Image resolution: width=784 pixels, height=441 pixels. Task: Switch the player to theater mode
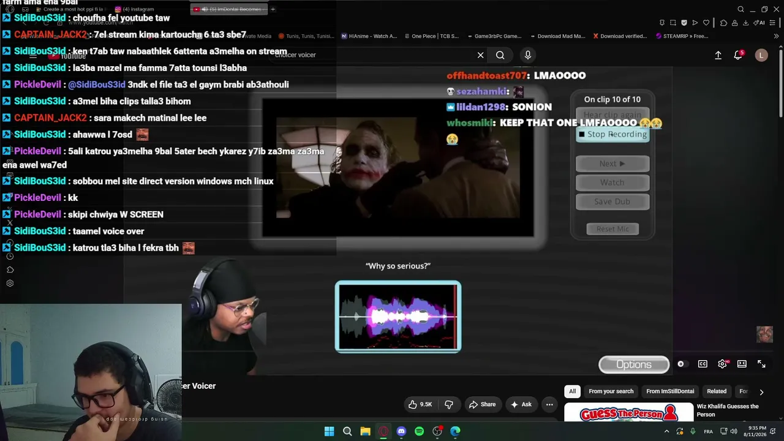click(742, 364)
